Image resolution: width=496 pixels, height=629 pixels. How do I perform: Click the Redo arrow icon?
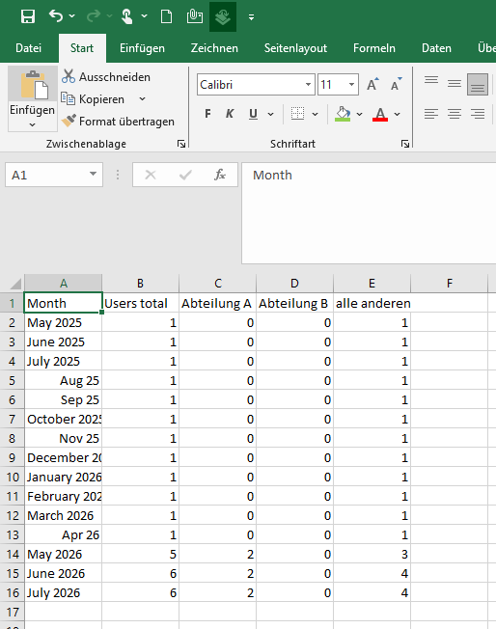pos(94,16)
